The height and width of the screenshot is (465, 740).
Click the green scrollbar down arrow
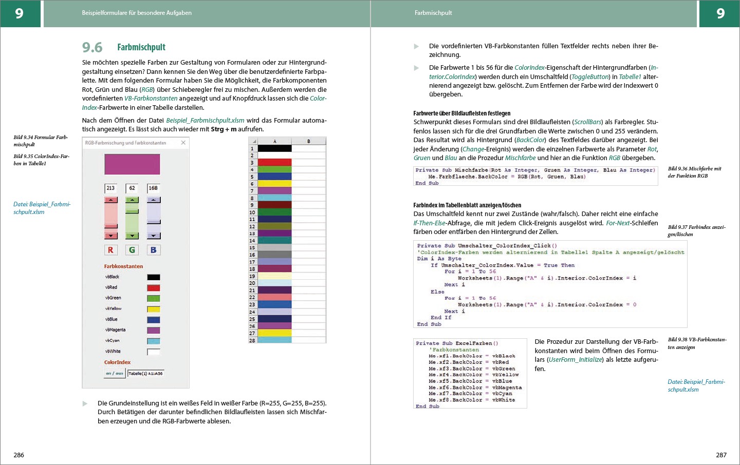(132, 236)
